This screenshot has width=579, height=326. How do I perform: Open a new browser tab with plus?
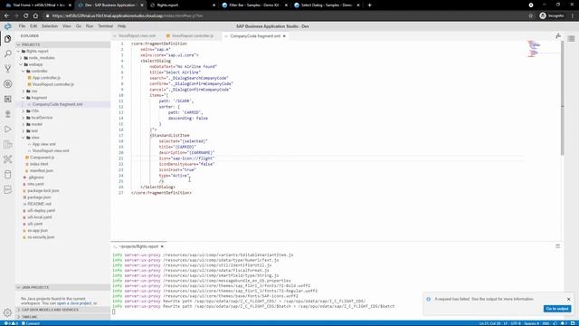(x=370, y=5)
